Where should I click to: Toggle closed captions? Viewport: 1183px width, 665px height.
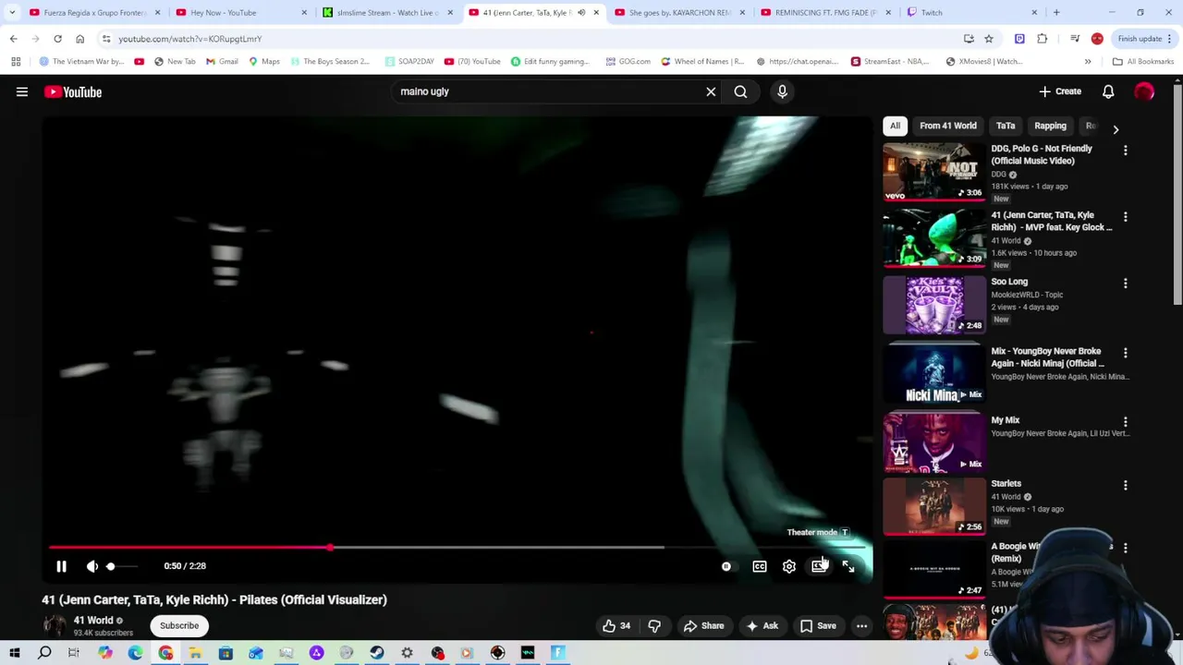(760, 566)
